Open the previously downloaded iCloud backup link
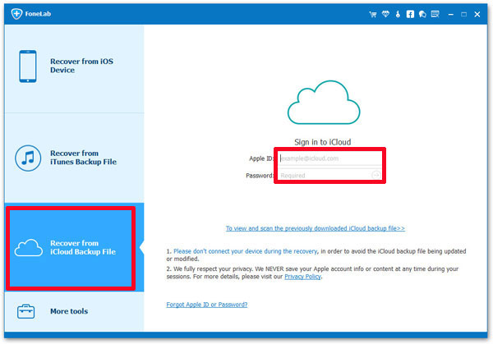493x344 pixels. [x=316, y=228]
